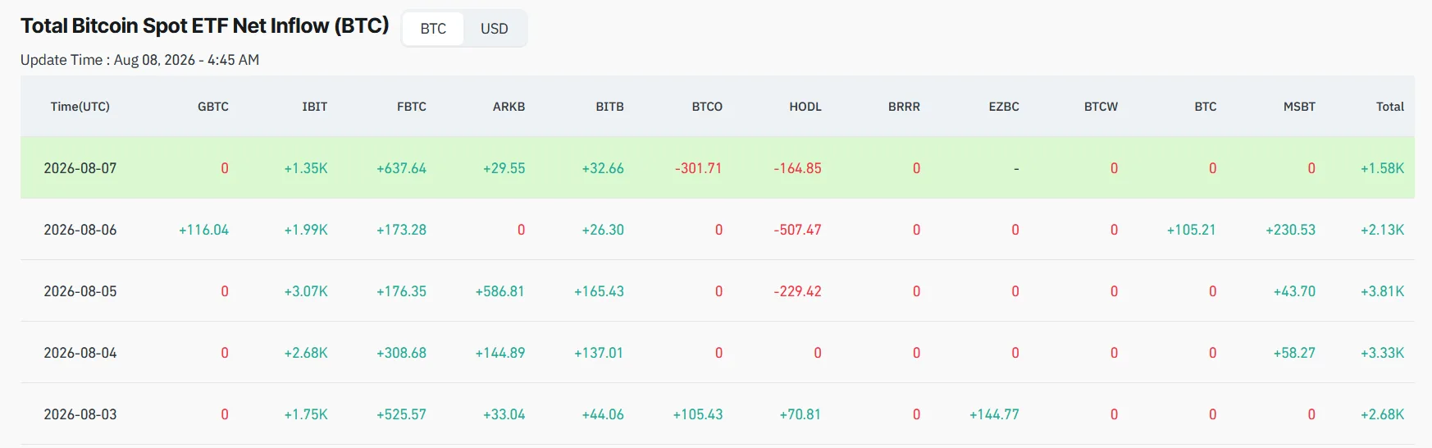Click the +586.81 ARKB value
Viewport: 1432px width, 448px height.
coord(499,291)
